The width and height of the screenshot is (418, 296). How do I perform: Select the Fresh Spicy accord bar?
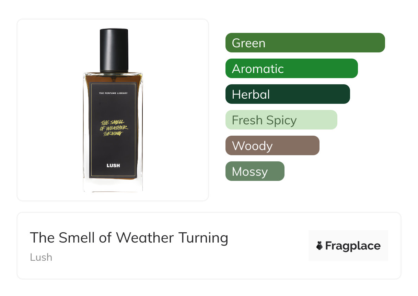(281, 120)
